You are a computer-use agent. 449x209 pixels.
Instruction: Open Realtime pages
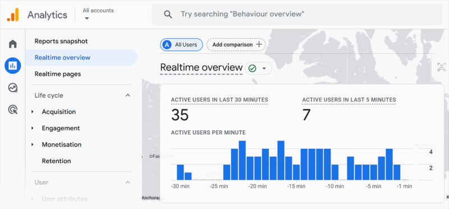click(58, 74)
